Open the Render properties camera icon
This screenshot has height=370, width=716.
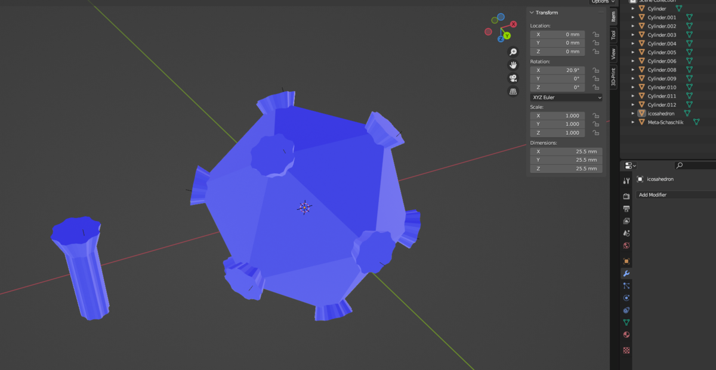pos(626,196)
